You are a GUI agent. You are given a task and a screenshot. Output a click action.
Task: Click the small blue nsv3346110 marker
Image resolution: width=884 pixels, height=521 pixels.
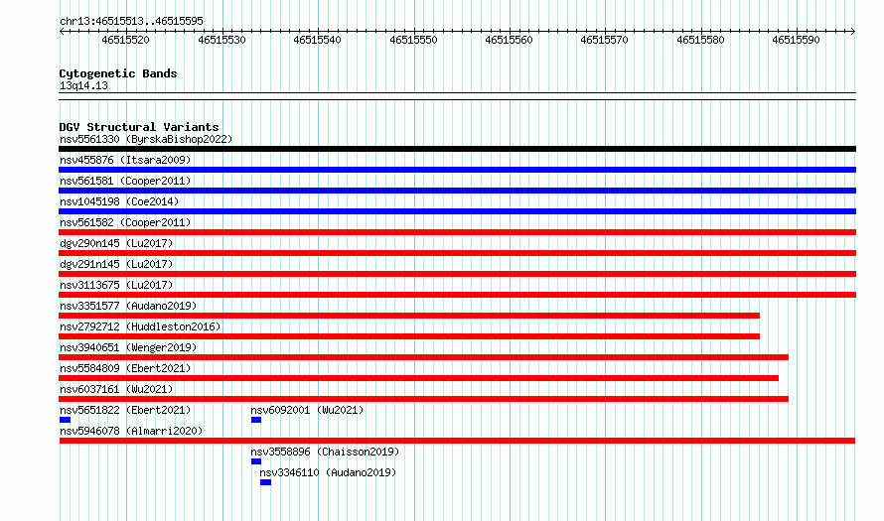[265, 482]
